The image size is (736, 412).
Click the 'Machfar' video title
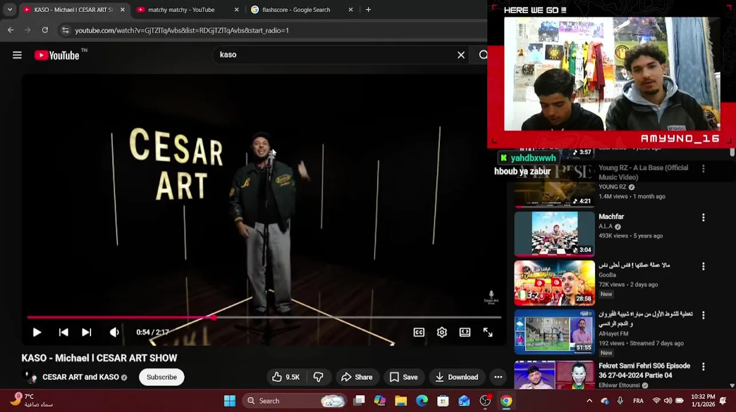(611, 217)
